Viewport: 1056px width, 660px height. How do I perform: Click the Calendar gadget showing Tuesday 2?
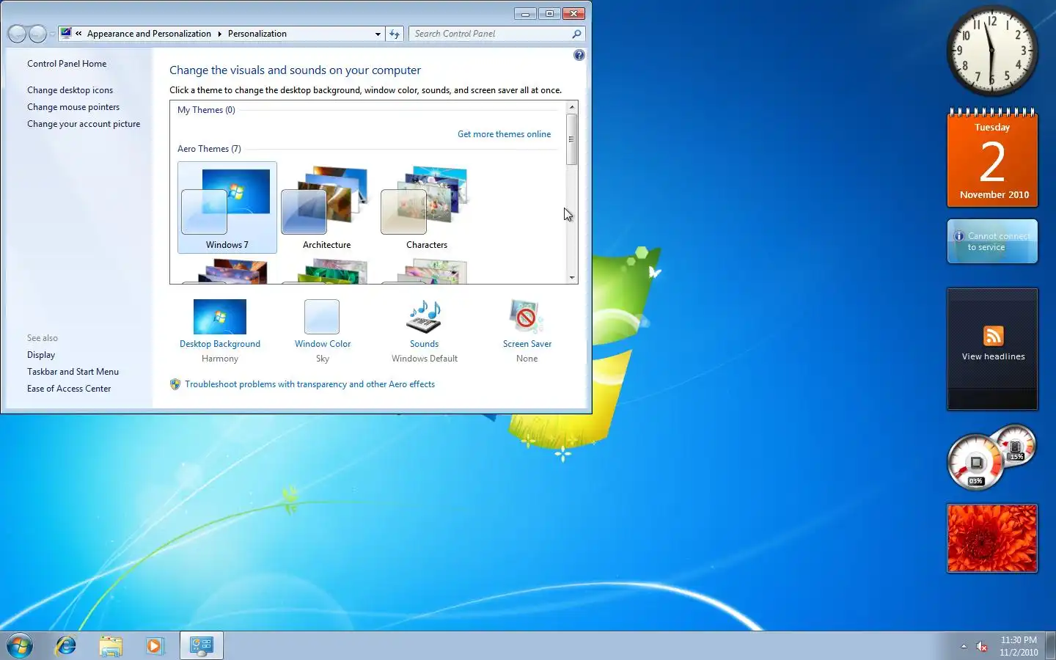[x=992, y=158]
